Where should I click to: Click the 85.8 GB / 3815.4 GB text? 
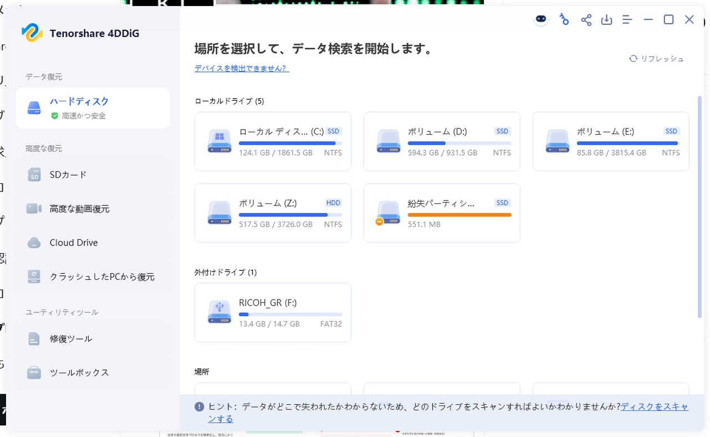[x=611, y=153]
